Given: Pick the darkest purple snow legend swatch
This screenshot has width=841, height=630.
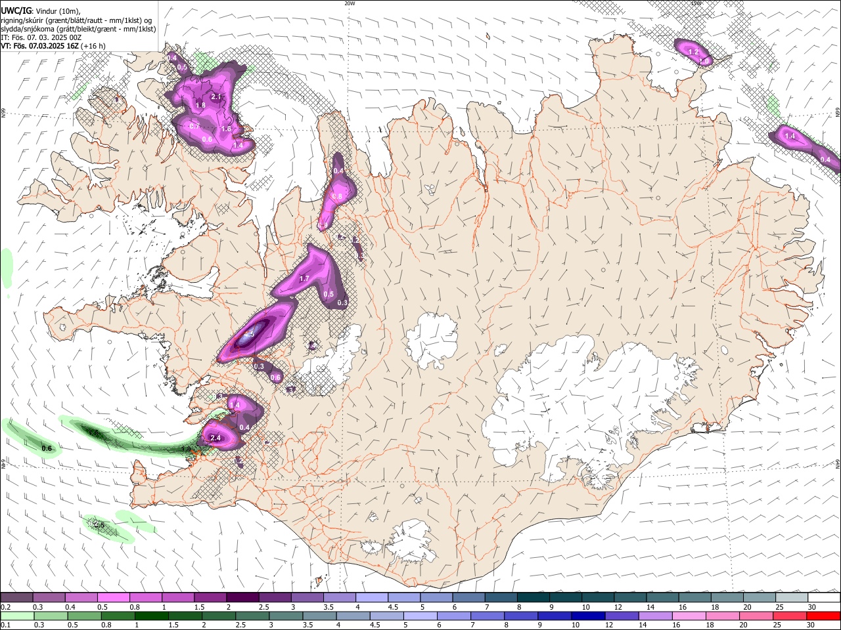Looking at the screenshot, I should (x=242, y=597).
